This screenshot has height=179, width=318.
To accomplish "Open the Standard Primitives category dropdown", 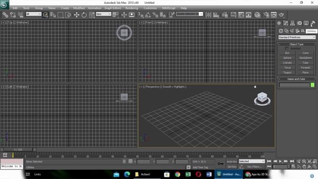I will [297, 37].
